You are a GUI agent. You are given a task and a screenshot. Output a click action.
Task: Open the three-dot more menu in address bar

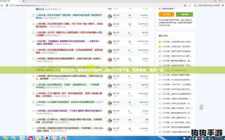coord(189,5)
